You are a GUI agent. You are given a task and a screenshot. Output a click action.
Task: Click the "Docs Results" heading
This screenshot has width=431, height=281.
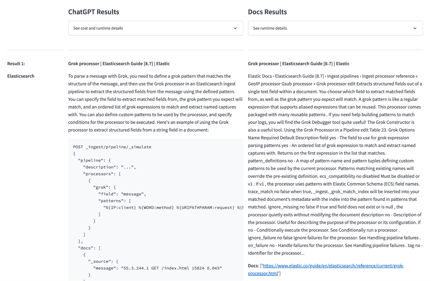(x=267, y=12)
